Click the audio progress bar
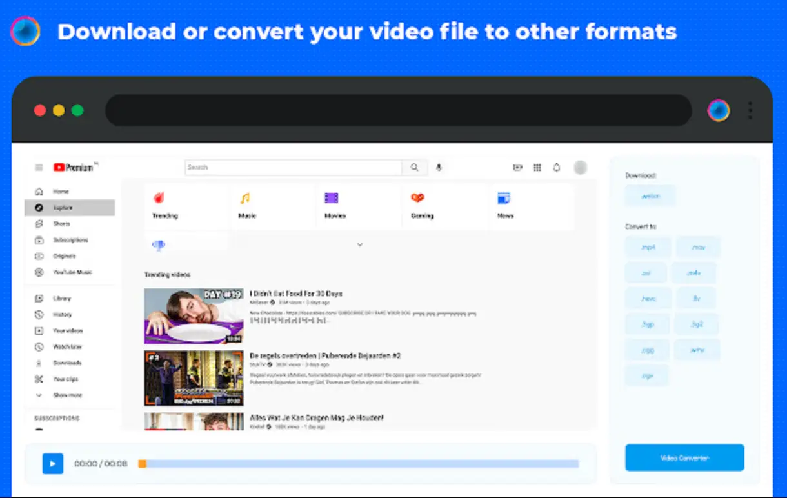787x498 pixels. point(359,463)
